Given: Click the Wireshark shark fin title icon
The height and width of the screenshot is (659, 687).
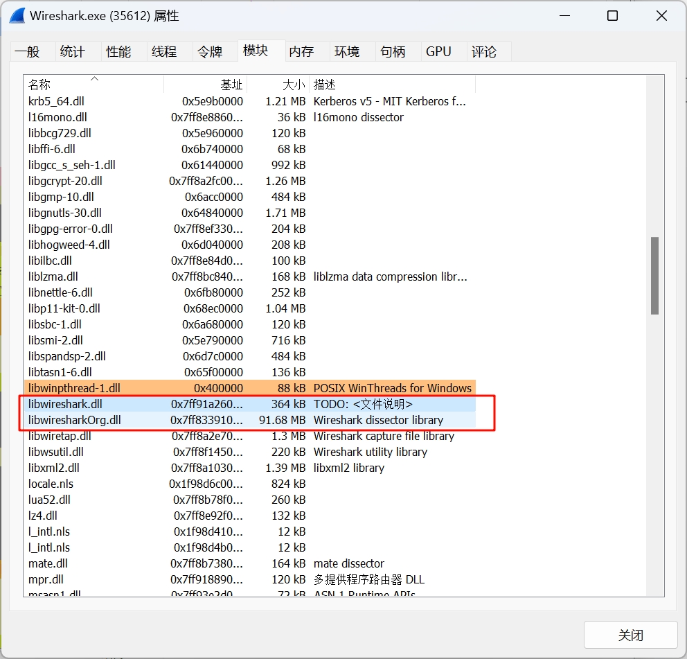Looking at the screenshot, I should (x=17, y=16).
